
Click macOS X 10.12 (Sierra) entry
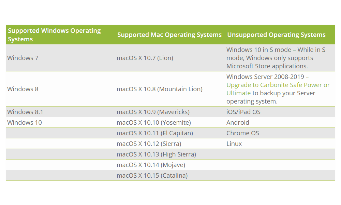(x=149, y=144)
